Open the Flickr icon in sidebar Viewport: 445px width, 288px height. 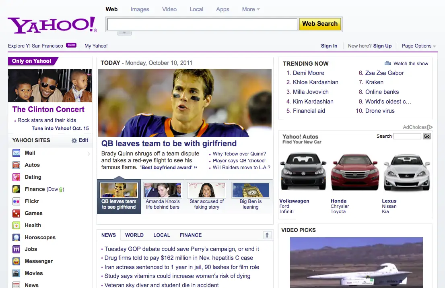16,201
